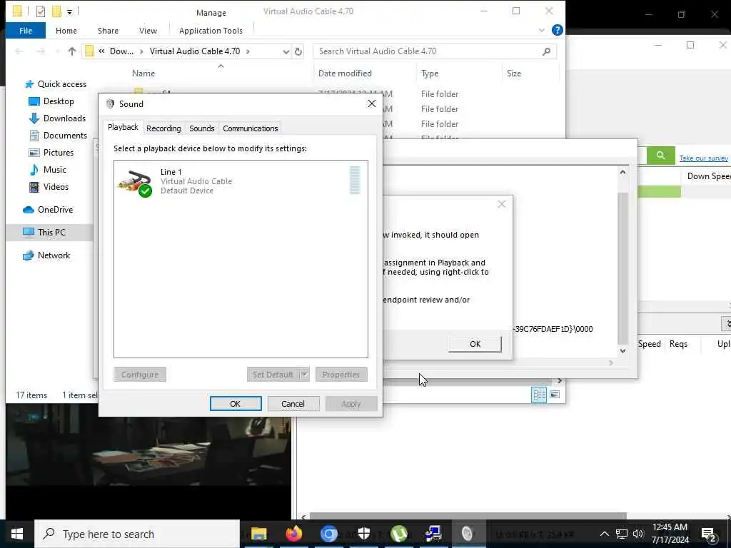Open the Windows Start menu

17,534
